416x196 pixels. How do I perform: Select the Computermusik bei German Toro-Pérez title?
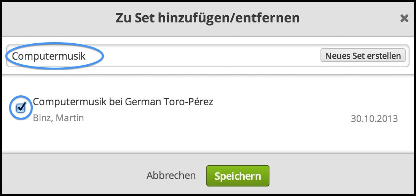[122, 102]
